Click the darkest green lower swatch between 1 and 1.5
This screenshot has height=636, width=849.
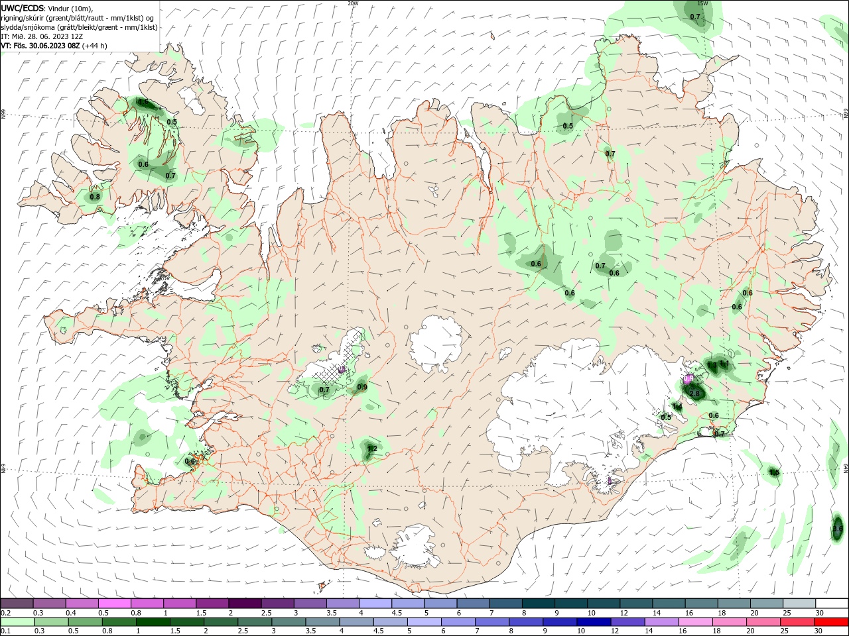pos(154,622)
